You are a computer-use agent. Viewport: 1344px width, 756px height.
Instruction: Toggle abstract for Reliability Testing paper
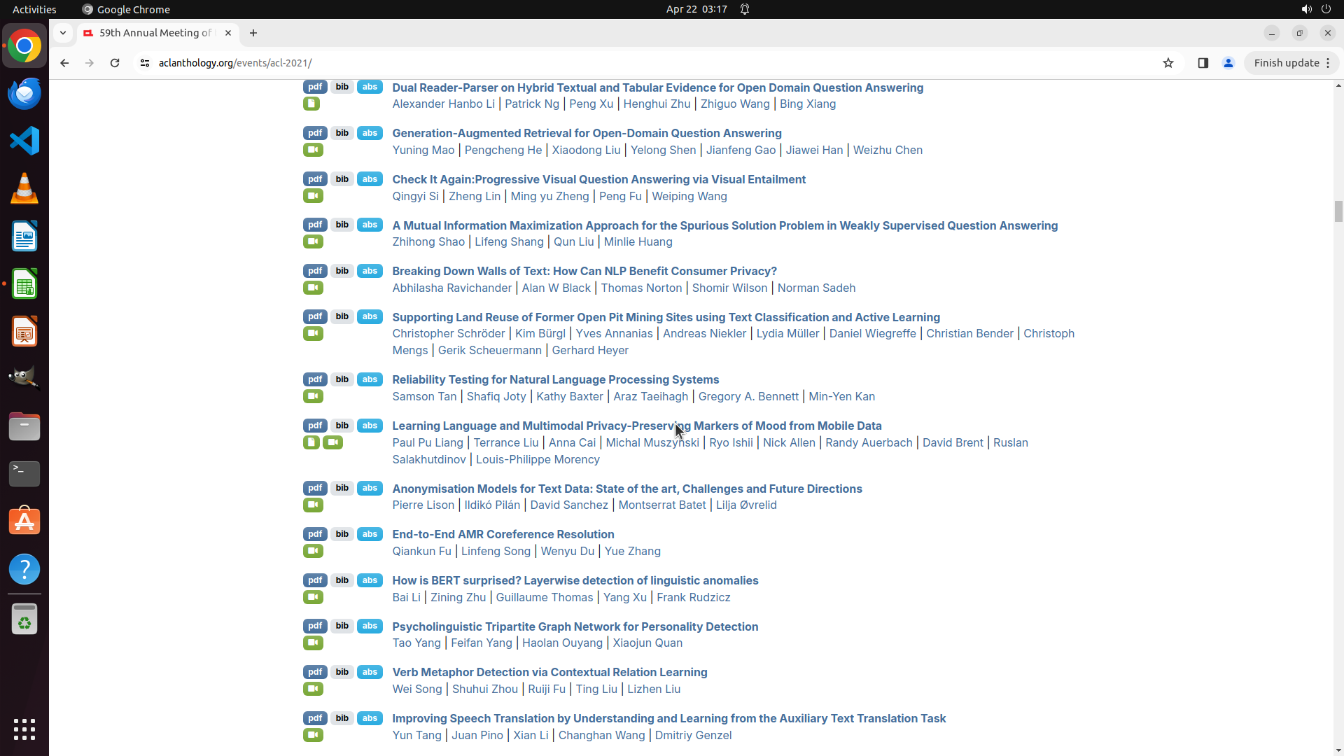[370, 379]
